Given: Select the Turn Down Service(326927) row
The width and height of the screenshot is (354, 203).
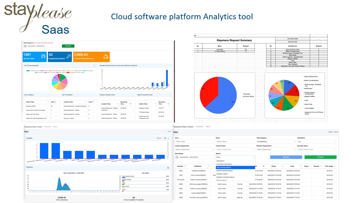Looking at the screenshot, I should coord(256,197).
